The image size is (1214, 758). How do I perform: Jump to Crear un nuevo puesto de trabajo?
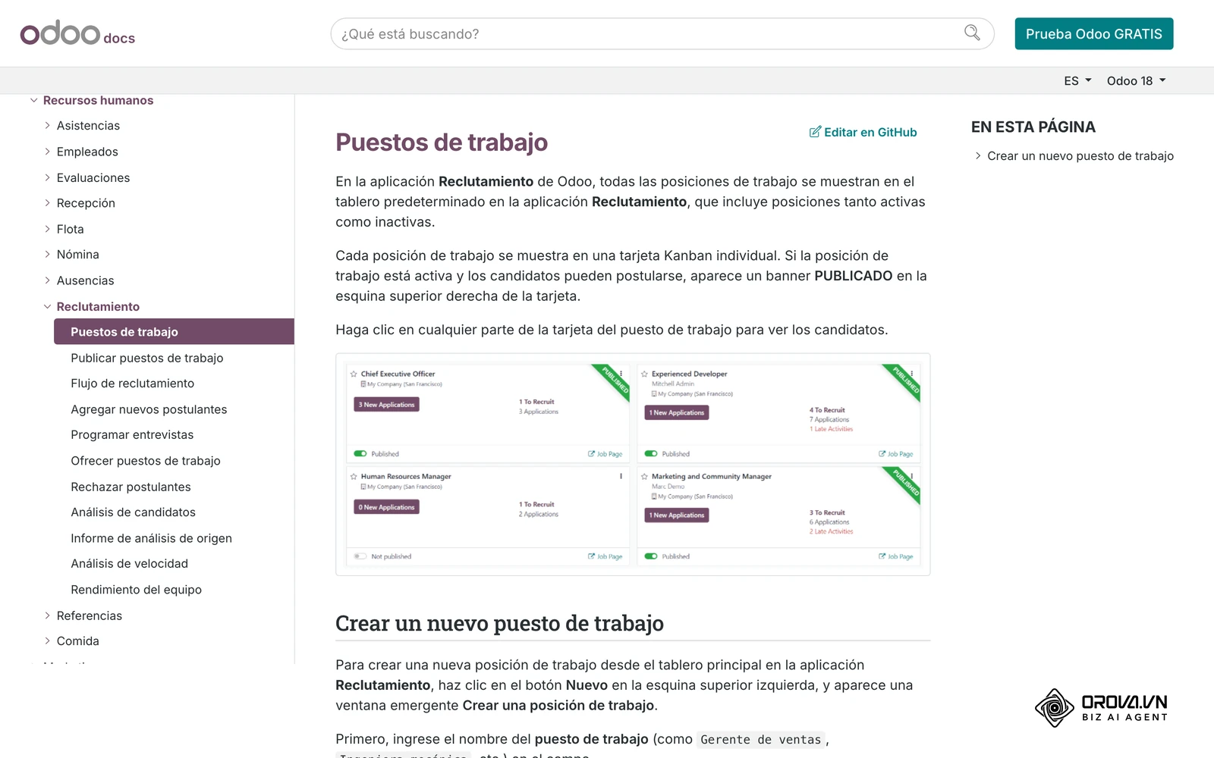pos(1080,156)
